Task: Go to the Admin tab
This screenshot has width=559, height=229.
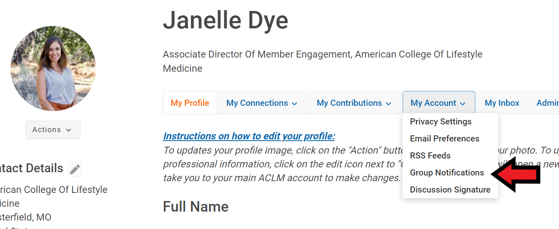Action: (x=547, y=103)
